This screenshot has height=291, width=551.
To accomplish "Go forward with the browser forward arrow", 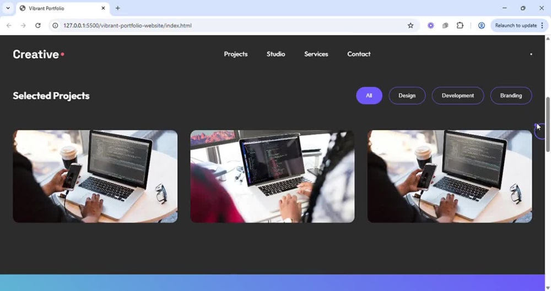I will pyautogui.click(x=23, y=25).
